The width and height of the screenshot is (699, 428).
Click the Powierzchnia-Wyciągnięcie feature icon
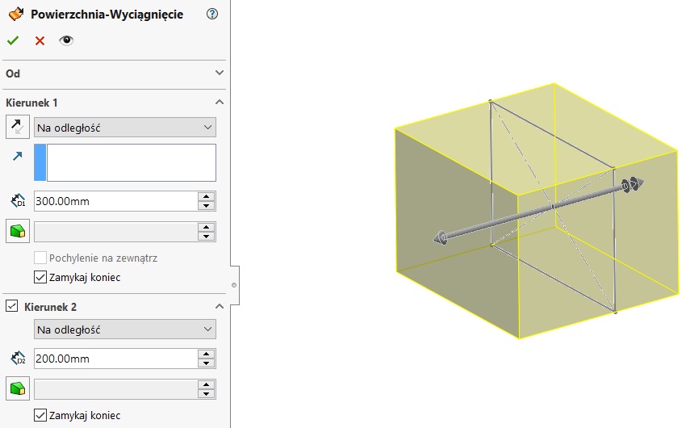click(15, 15)
